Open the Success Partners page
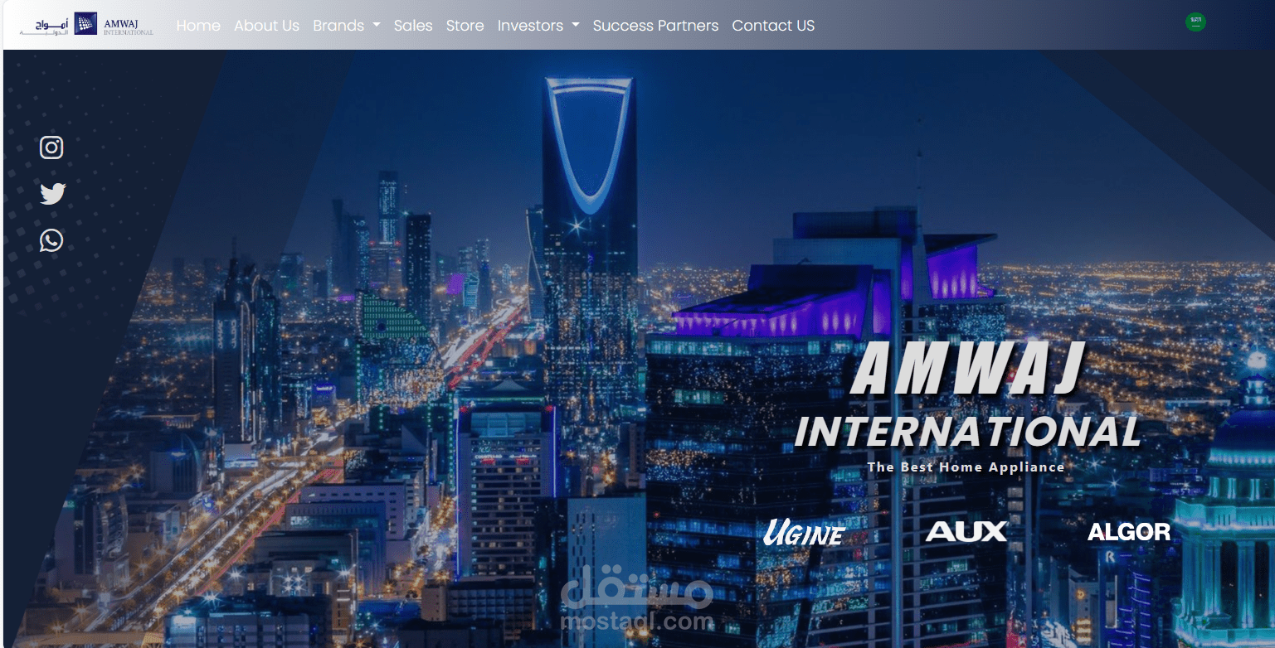 pyautogui.click(x=655, y=26)
